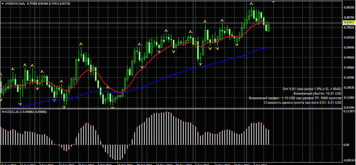356x165 pixels.
Task: Click the close price value 8.82726
Action: coord(65,3)
